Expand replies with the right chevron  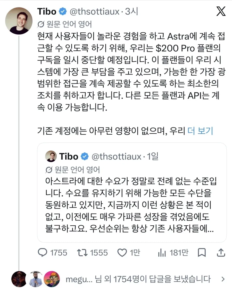[x=223, y=279]
